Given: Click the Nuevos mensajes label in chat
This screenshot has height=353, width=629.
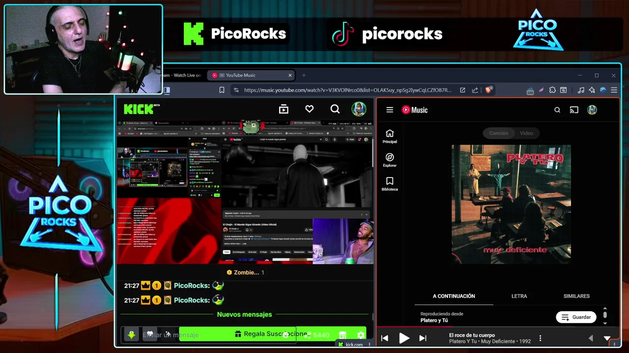Looking at the screenshot, I should coord(244,314).
